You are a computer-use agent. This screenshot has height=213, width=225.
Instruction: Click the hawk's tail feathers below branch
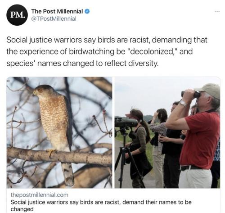pos(67,174)
